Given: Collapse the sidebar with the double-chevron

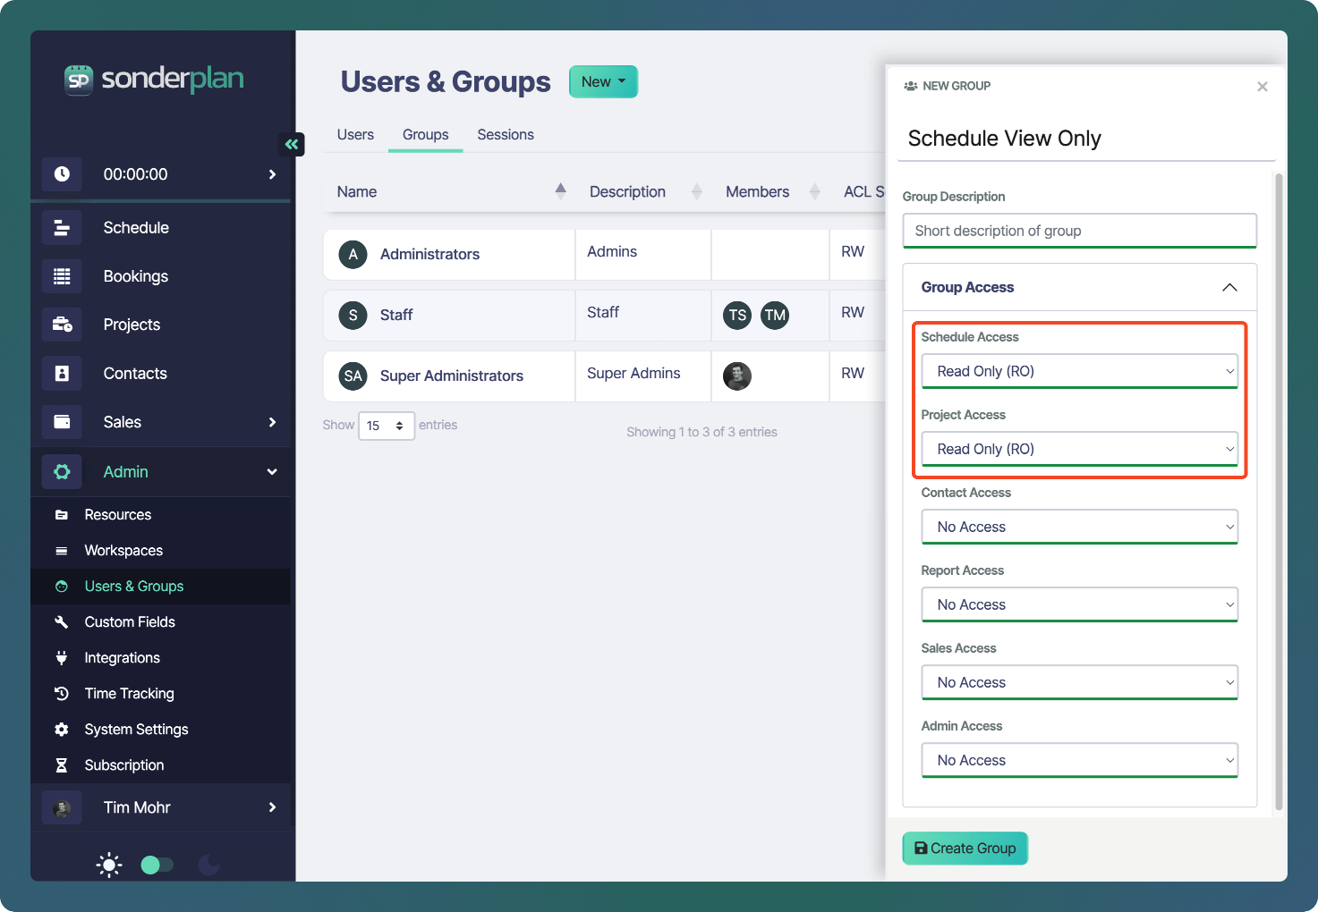Looking at the screenshot, I should 291,144.
